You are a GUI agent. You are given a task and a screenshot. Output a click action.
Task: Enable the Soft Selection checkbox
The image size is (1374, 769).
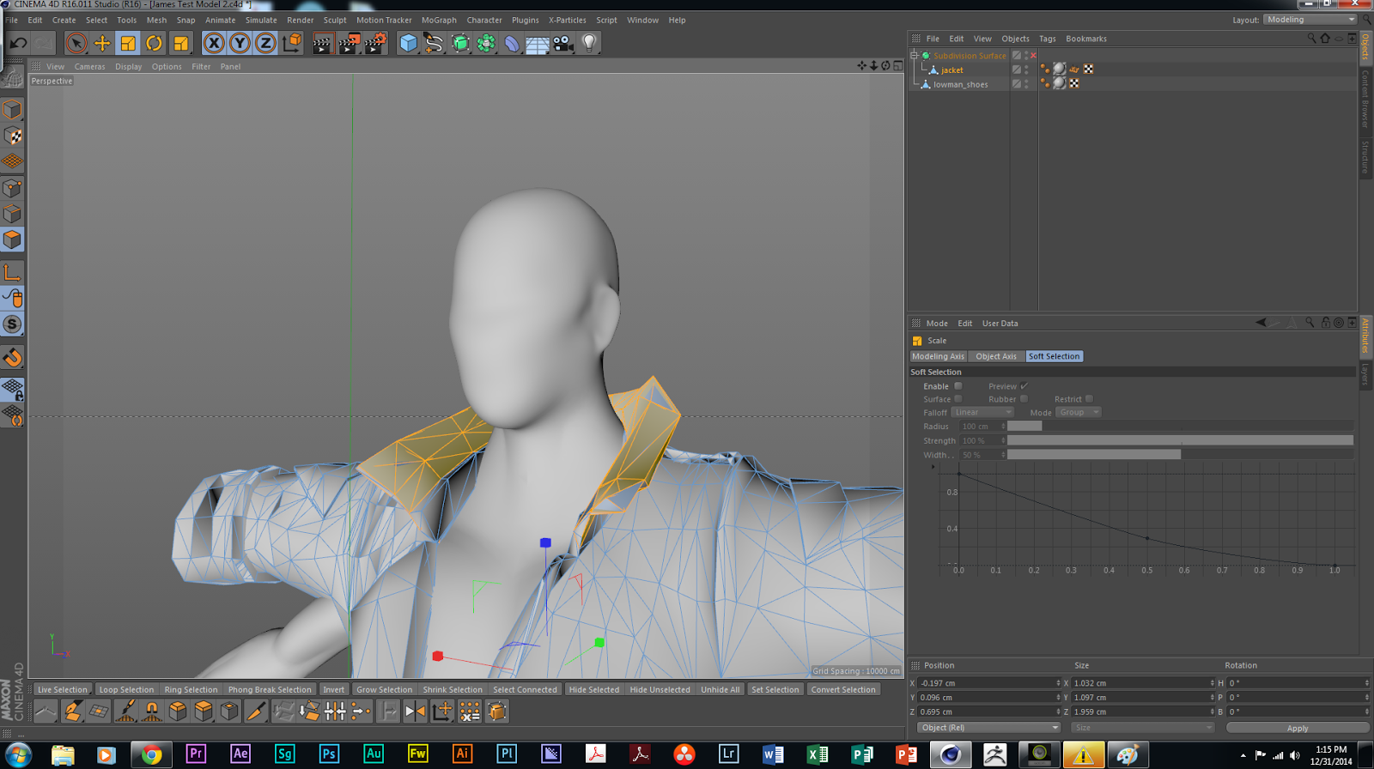[x=958, y=386]
